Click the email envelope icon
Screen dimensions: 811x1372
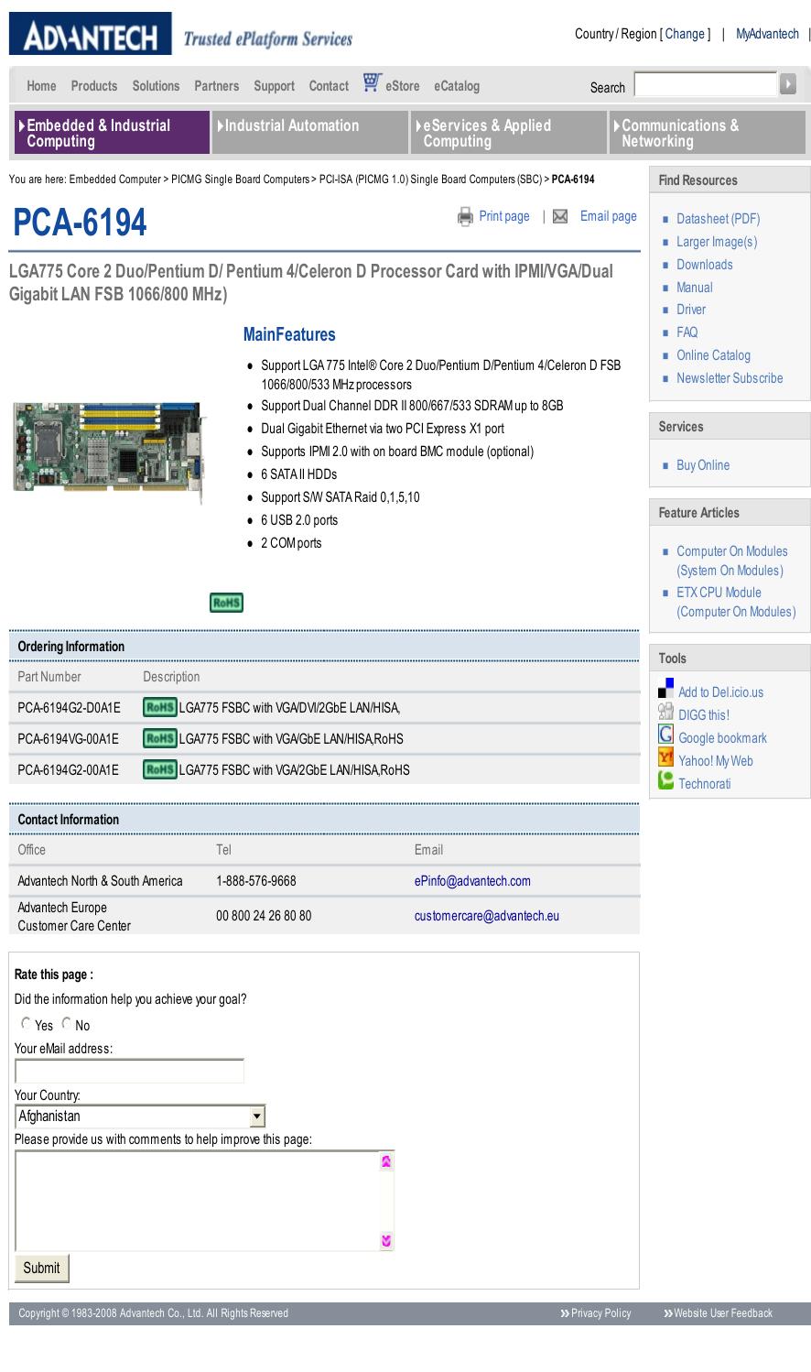click(560, 217)
